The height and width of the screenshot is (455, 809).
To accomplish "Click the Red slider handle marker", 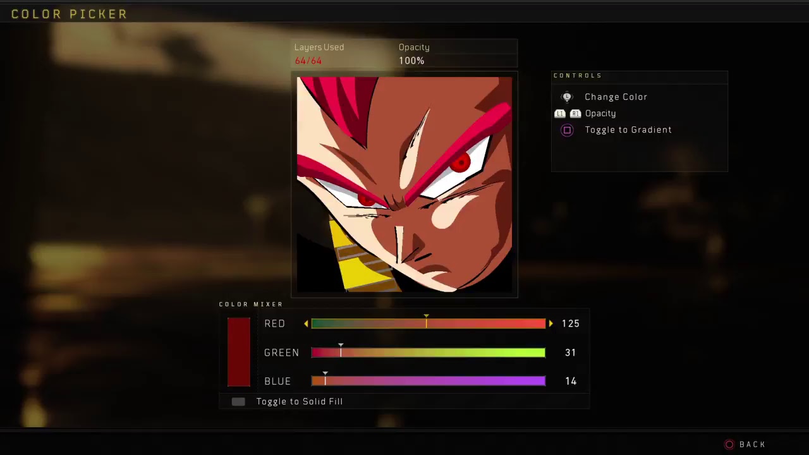I will pos(426,322).
